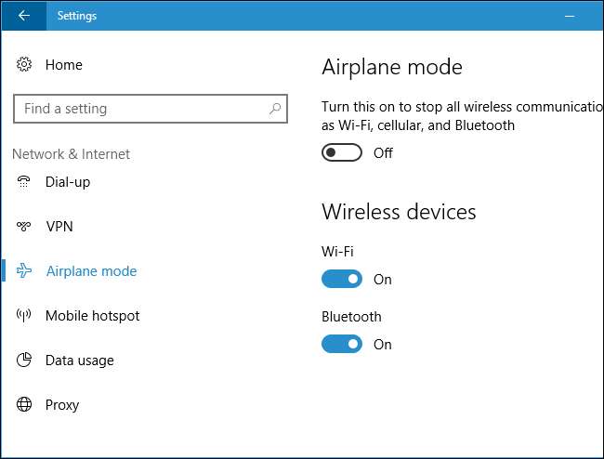Click the Data usage icon
This screenshot has height=459, width=604.
pos(24,361)
